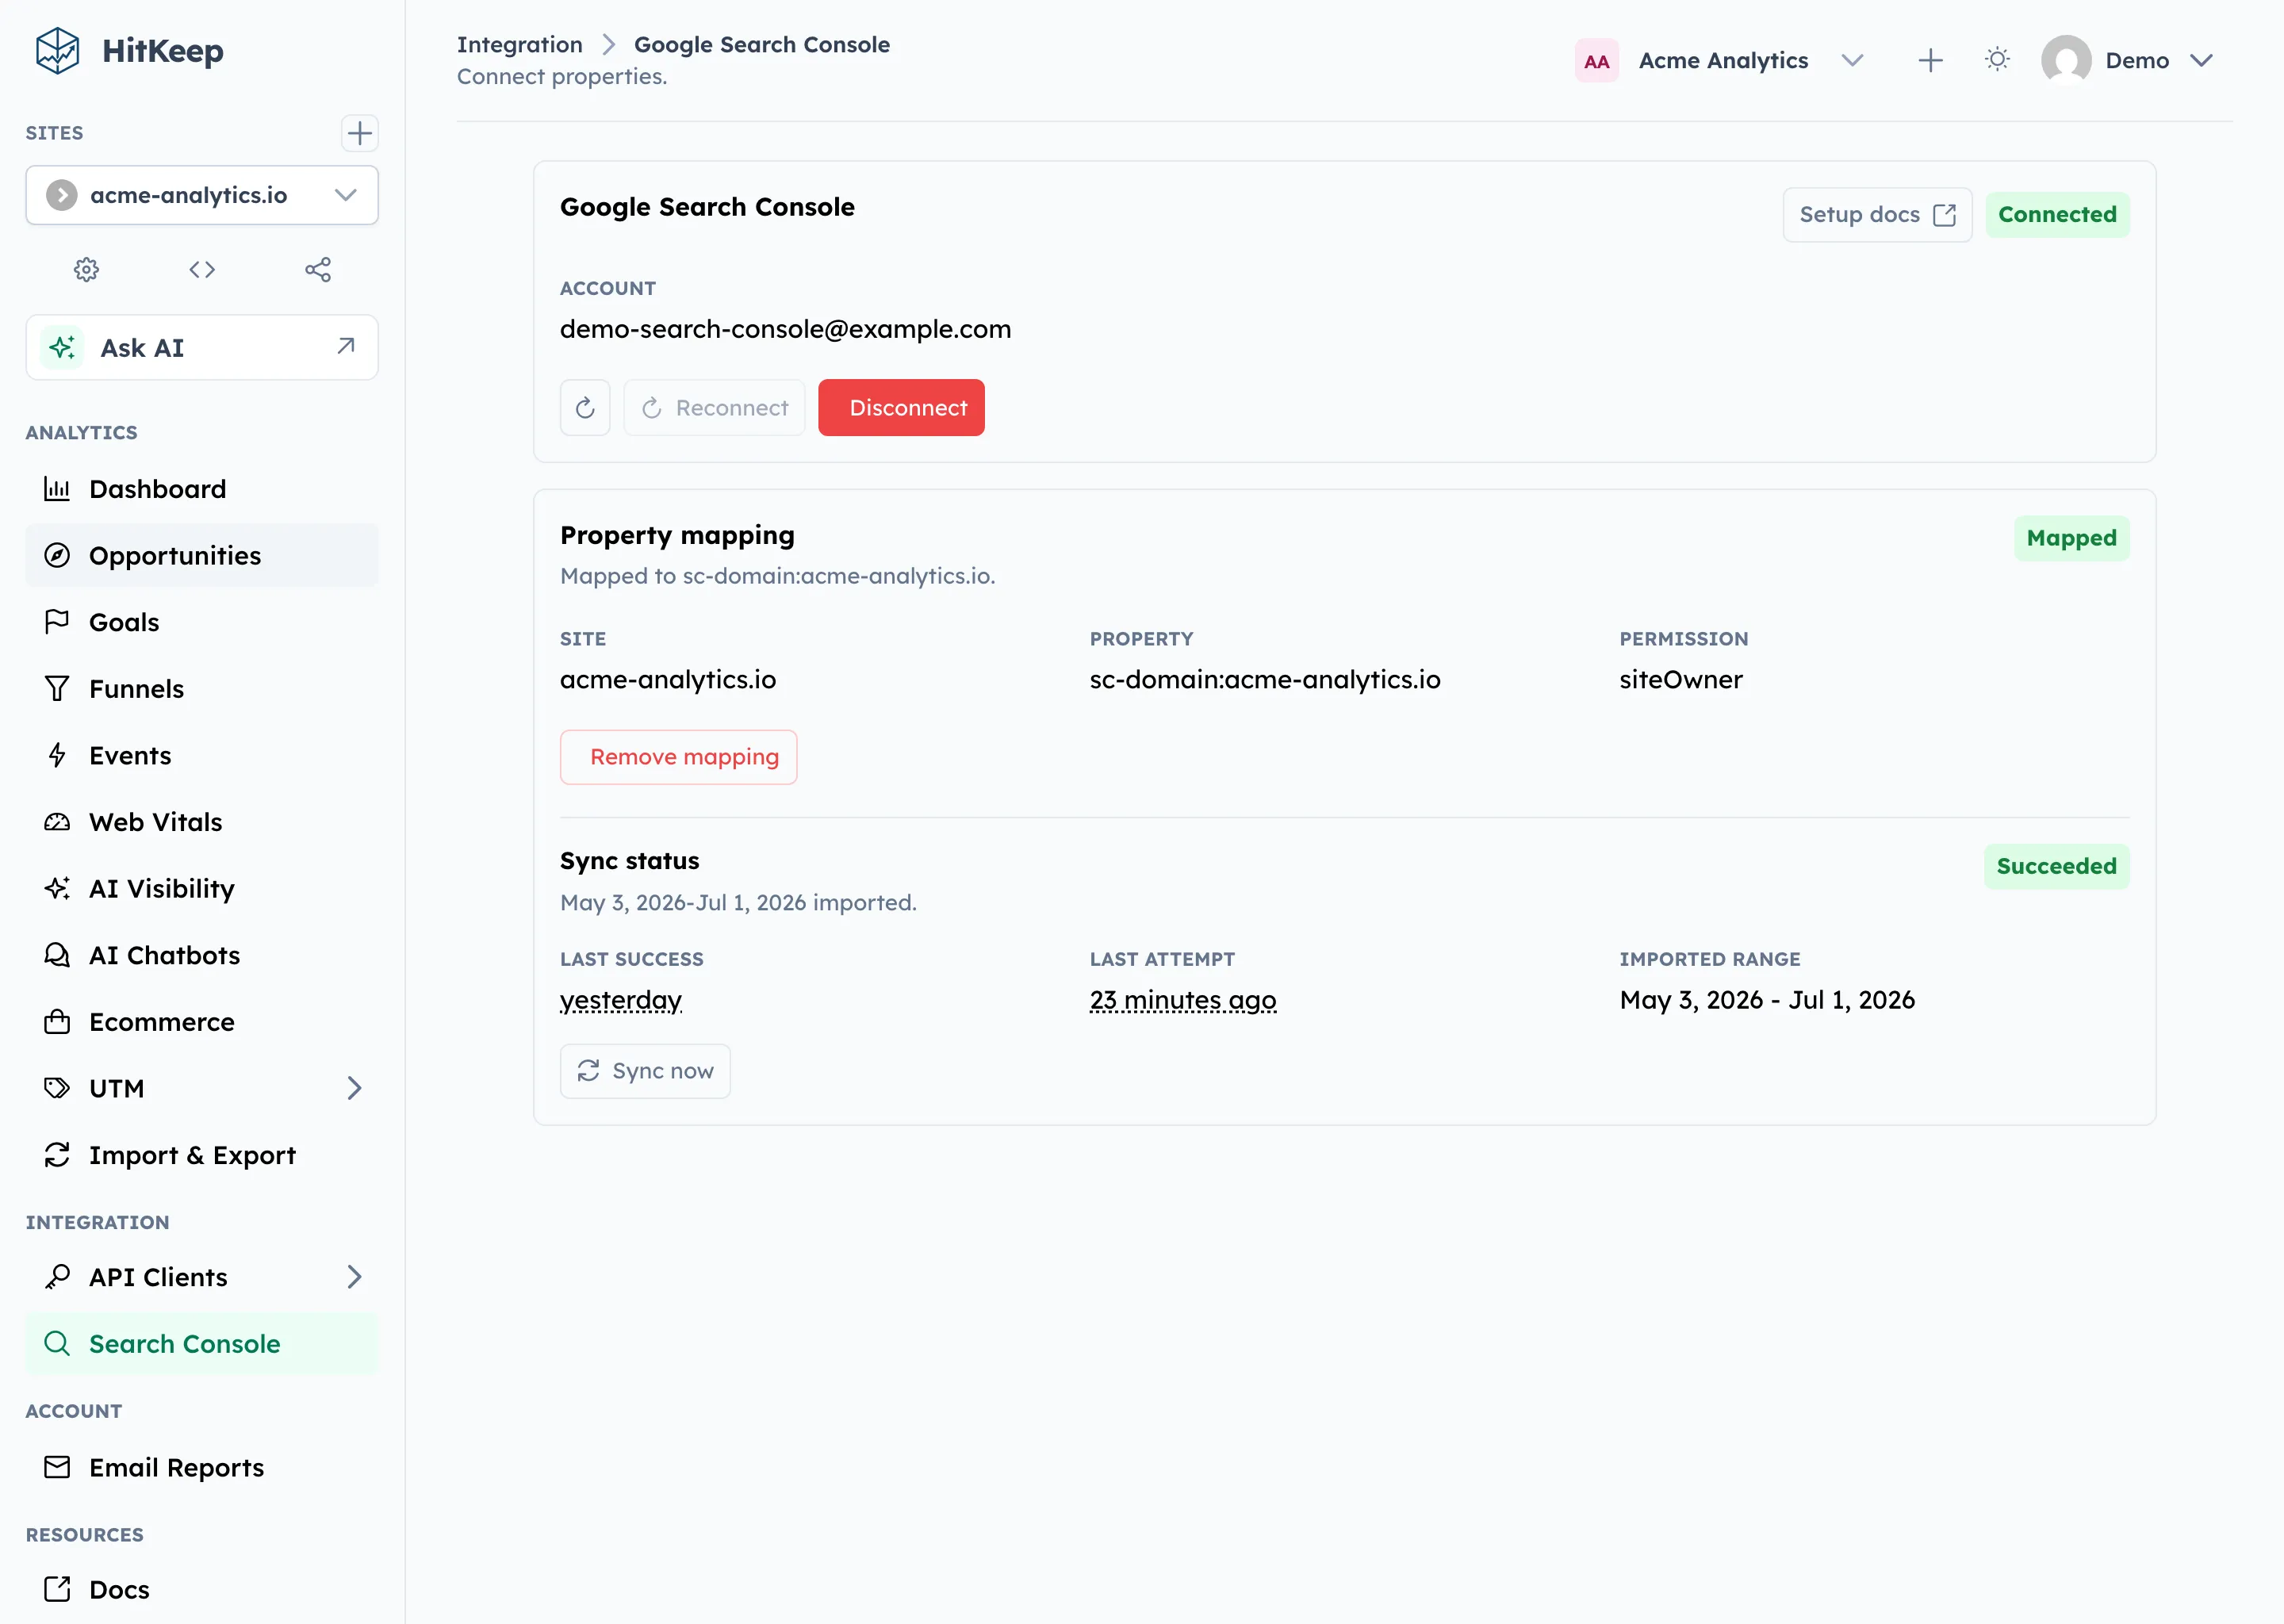Click the Ecommerce bag icon
2284x1624 pixels.
[x=57, y=1022]
